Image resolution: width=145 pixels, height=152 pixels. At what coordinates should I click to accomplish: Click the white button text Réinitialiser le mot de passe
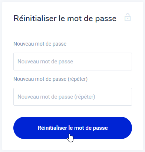point(73,128)
